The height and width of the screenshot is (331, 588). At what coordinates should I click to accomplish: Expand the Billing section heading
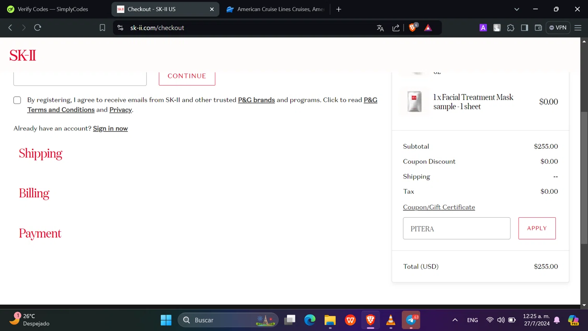click(34, 193)
